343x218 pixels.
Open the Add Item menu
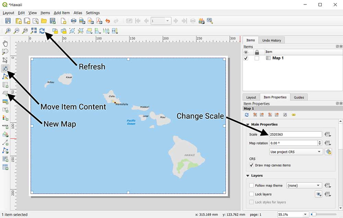[62, 13]
